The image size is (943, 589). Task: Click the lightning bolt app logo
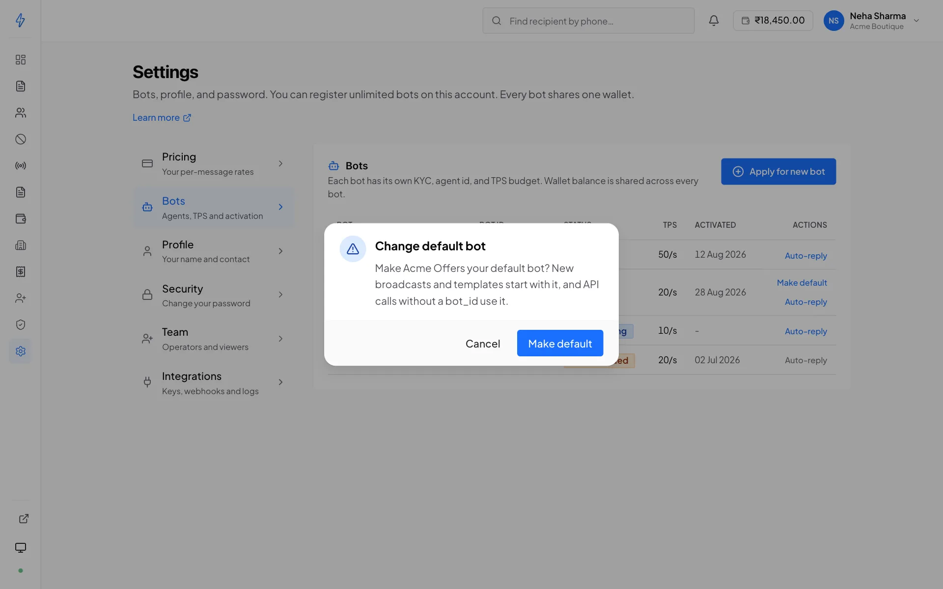(x=20, y=20)
